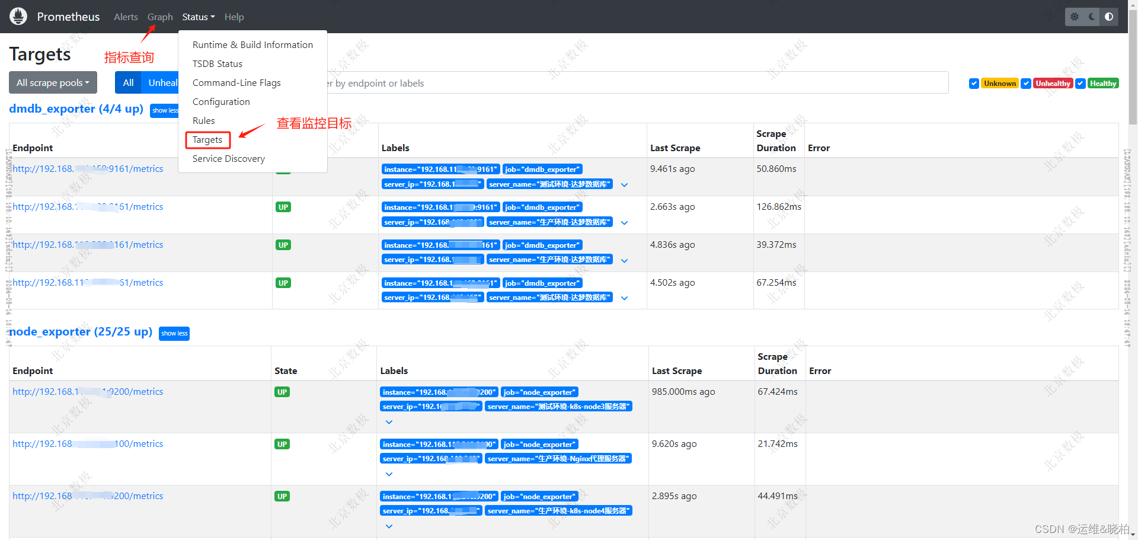Expand labels chevron on first dmdb_exporter row
The image size is (1138, 540).
tap(624, 184)
